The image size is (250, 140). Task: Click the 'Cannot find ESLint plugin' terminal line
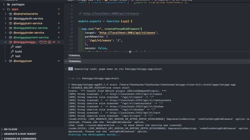click(117, 91)
